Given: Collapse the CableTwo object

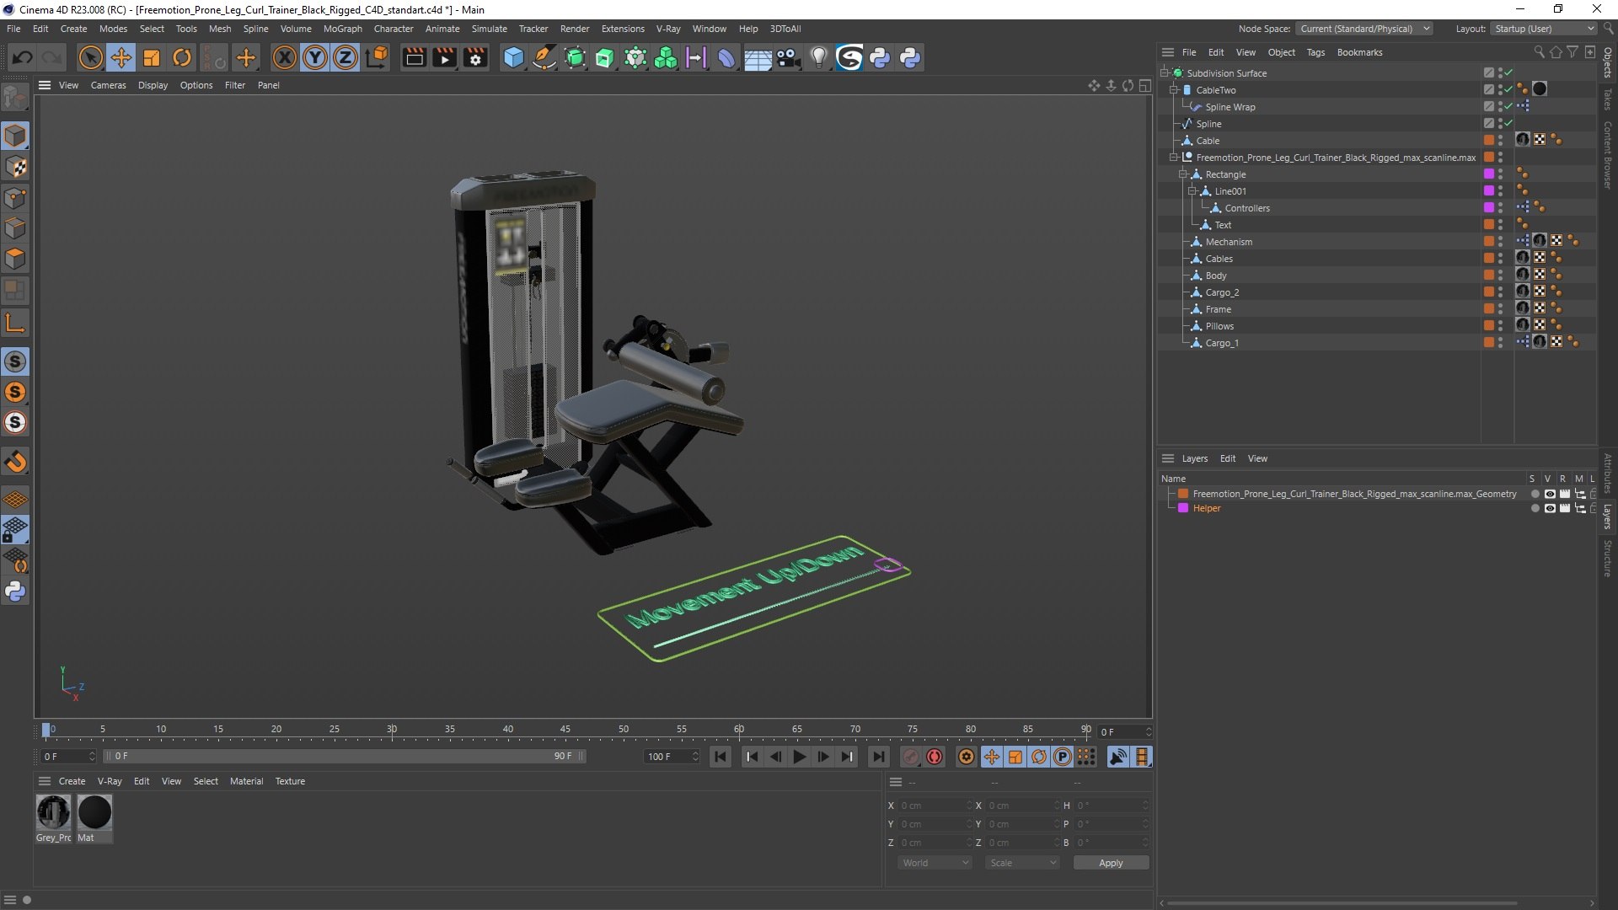Looking at the screenshot, I should [1174, 90].
